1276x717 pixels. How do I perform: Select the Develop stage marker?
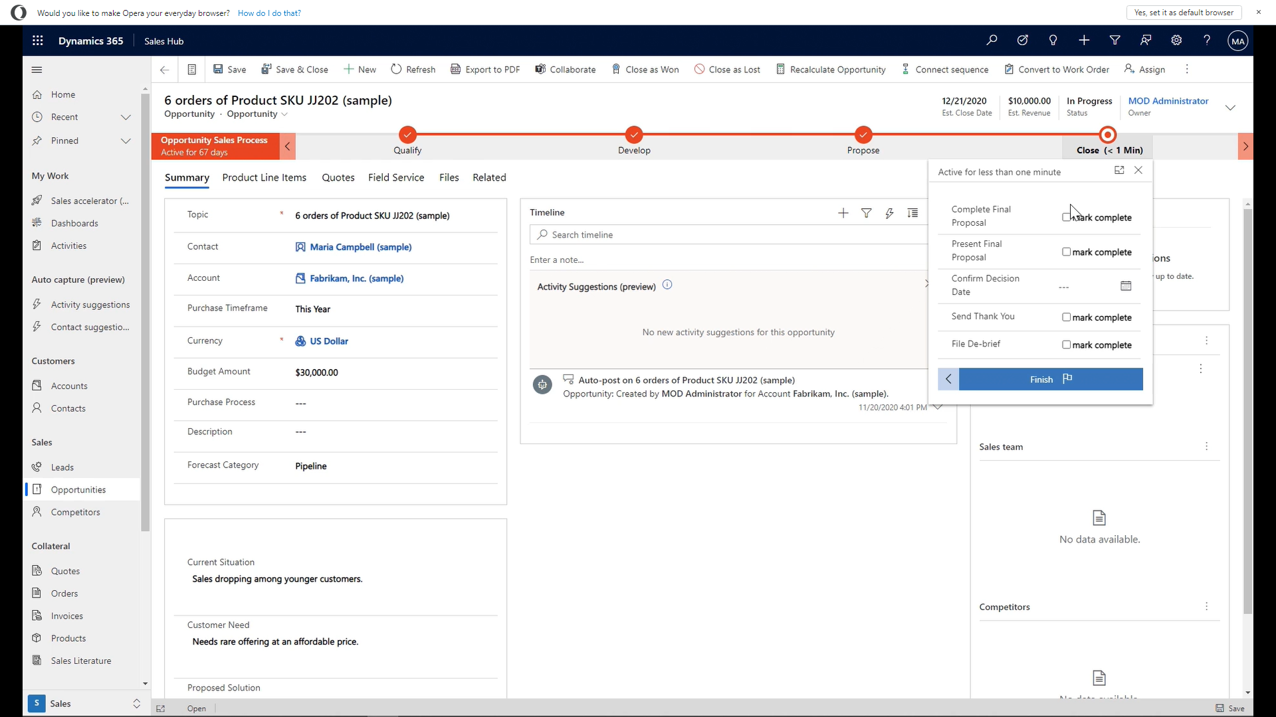click(634, 135)
